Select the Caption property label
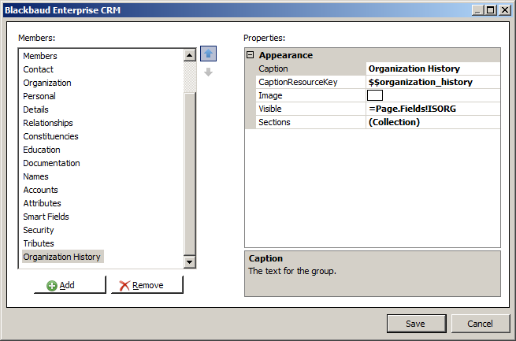This screenshot has width=516, height=341. click(x=310, y=69)
